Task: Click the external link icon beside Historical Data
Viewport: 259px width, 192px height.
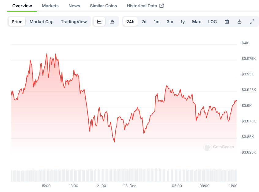Action: point(162,6)
